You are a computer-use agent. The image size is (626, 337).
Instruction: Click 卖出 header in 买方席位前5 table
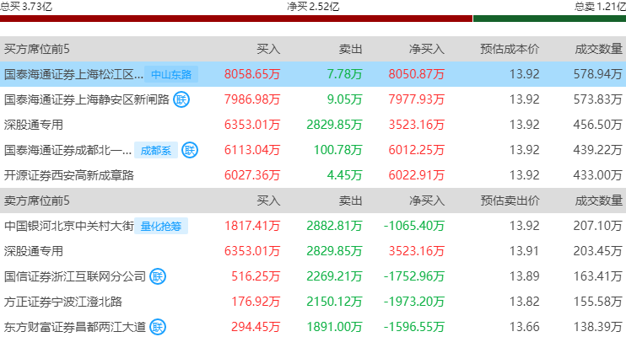[x=350, y=49]
